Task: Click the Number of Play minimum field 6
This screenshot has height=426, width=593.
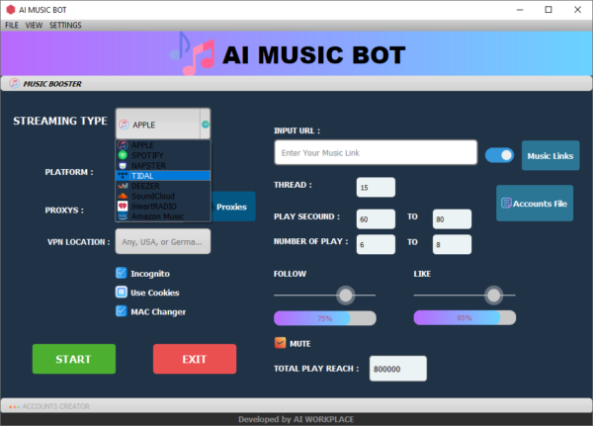Action: pos(376,244)
